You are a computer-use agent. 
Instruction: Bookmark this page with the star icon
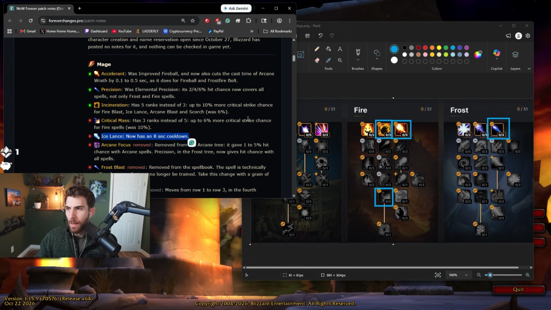click(x=193, y=20)
